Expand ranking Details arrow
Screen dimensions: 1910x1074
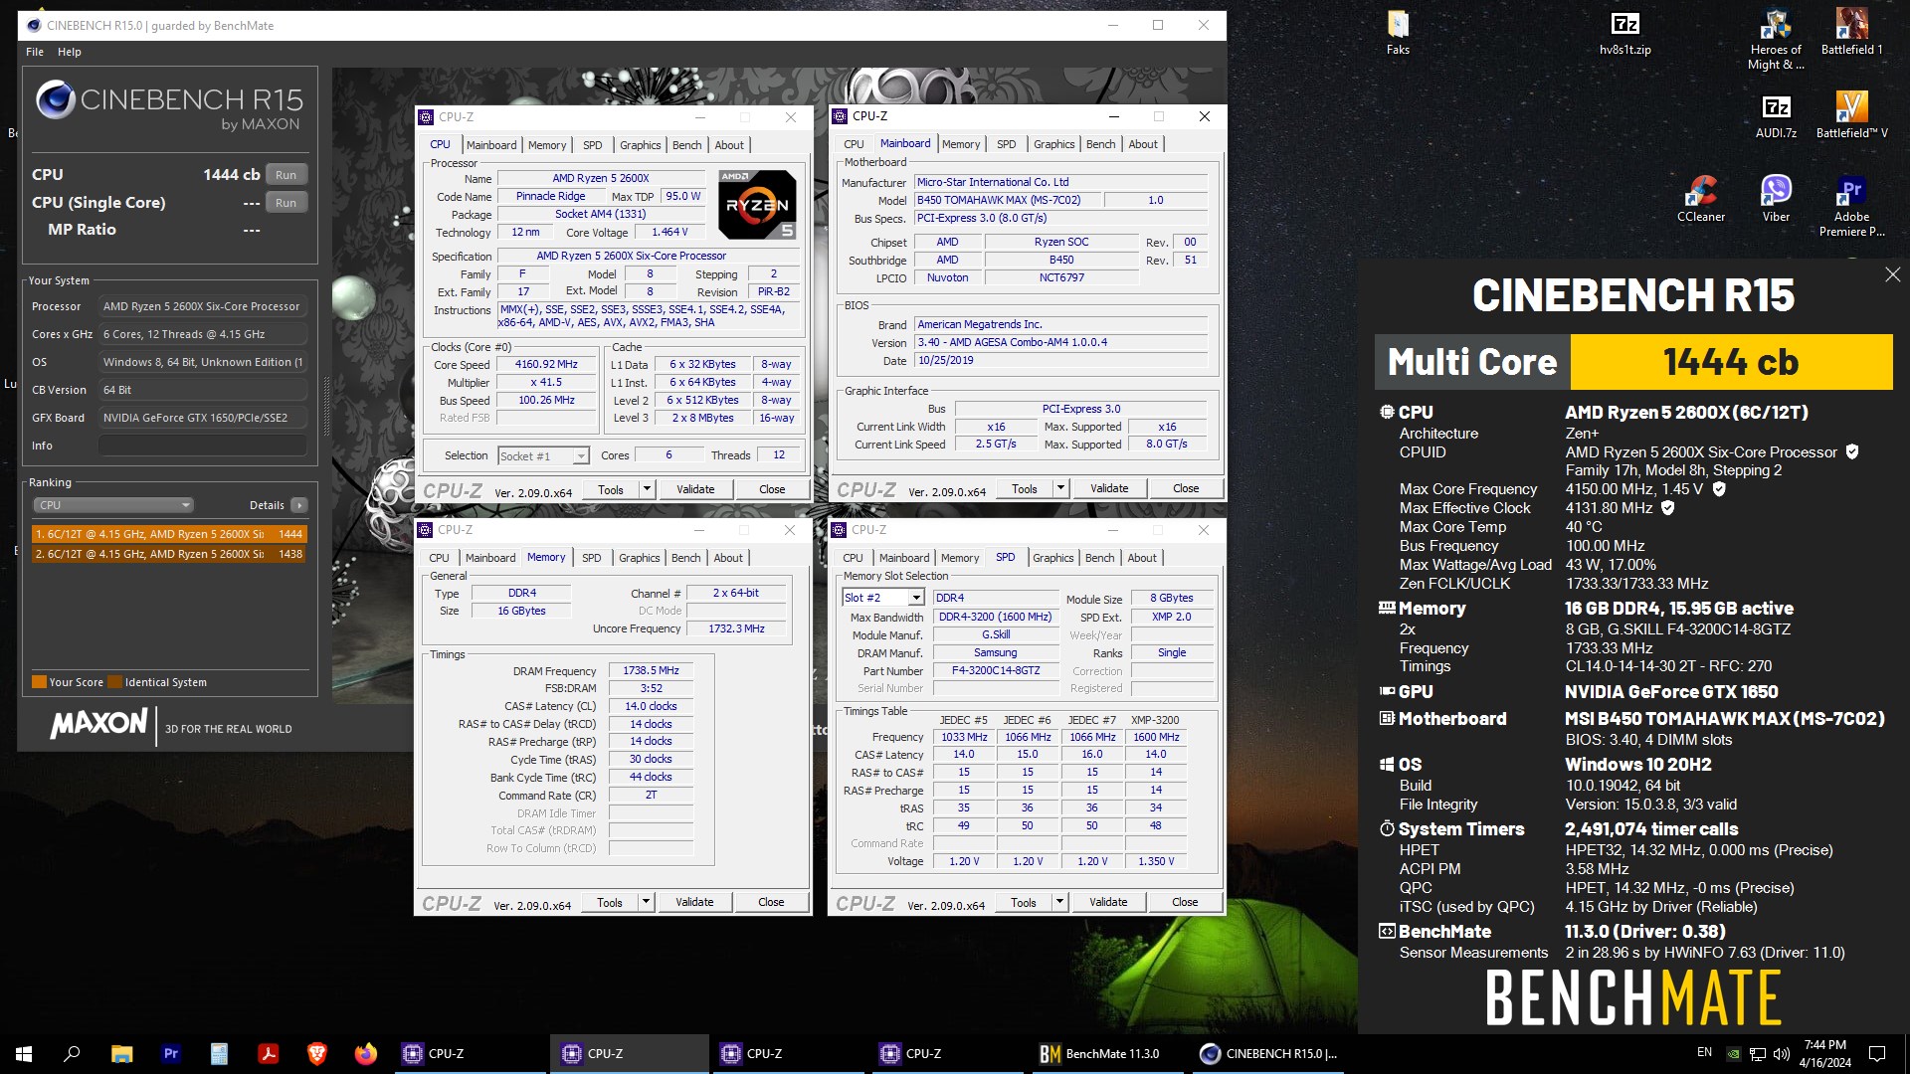click(x=298, y=505)
